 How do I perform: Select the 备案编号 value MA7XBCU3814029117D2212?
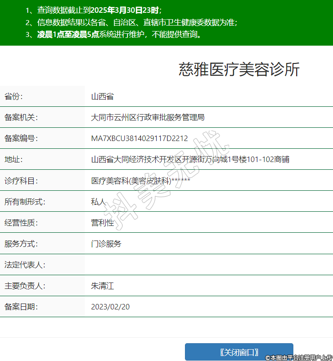tap(139, 139)
